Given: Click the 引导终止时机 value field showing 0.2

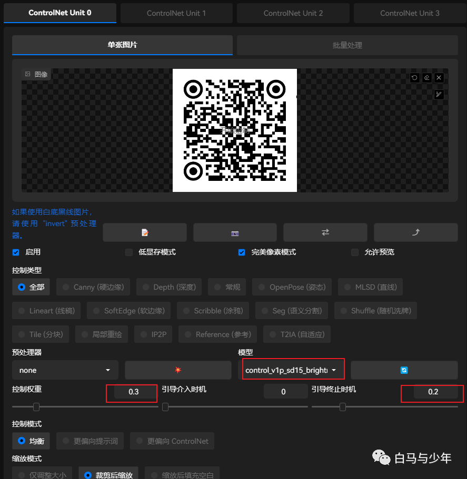Looking at the screenshot, I should pyautogui.click(x=436, y=392).
